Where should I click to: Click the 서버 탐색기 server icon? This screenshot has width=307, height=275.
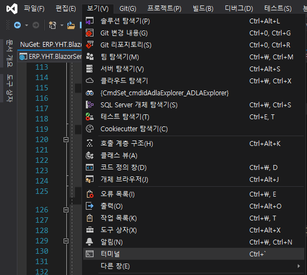[90, 69]
